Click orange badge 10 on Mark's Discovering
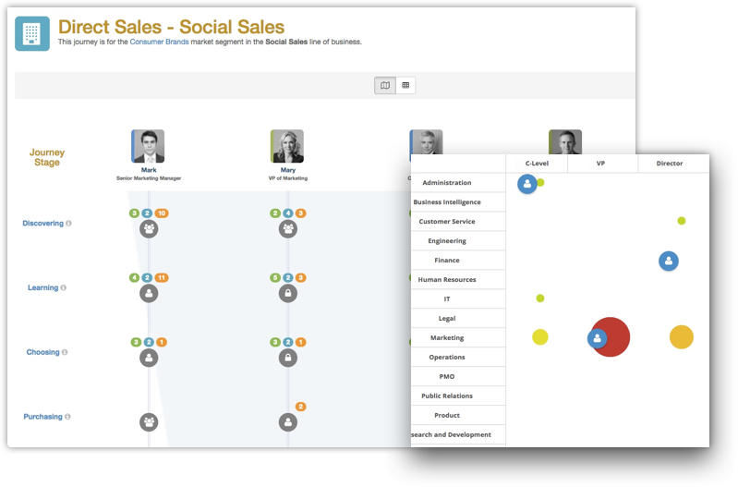The image size is (738, 487). [x=162, y=213]
